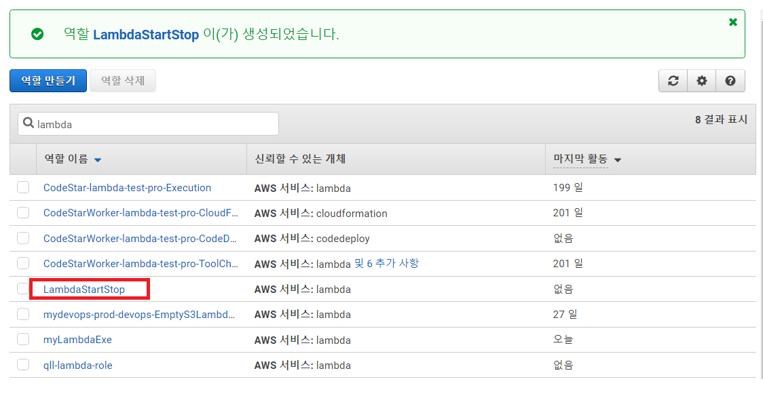Open the LambdaStartStop role link

pyautogui.click(x=84, y=290)
